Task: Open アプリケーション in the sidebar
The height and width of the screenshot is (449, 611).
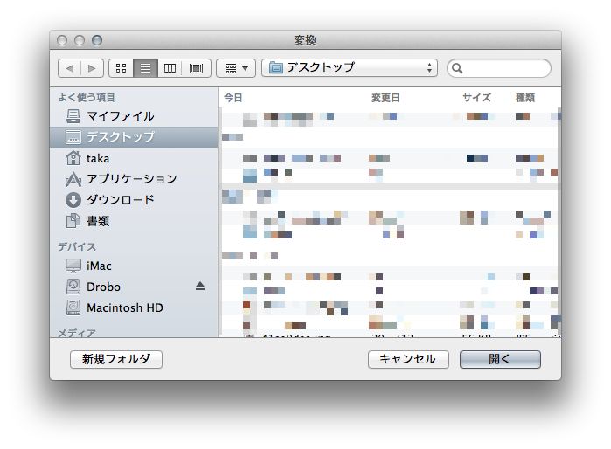Action: point(134,179)
